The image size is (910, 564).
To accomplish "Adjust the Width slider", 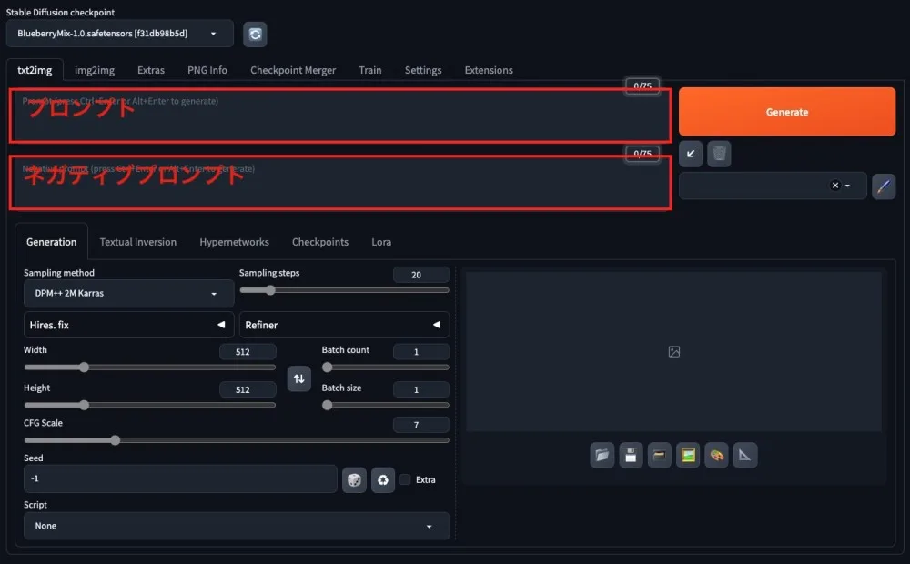I will (x=150, y=368).
